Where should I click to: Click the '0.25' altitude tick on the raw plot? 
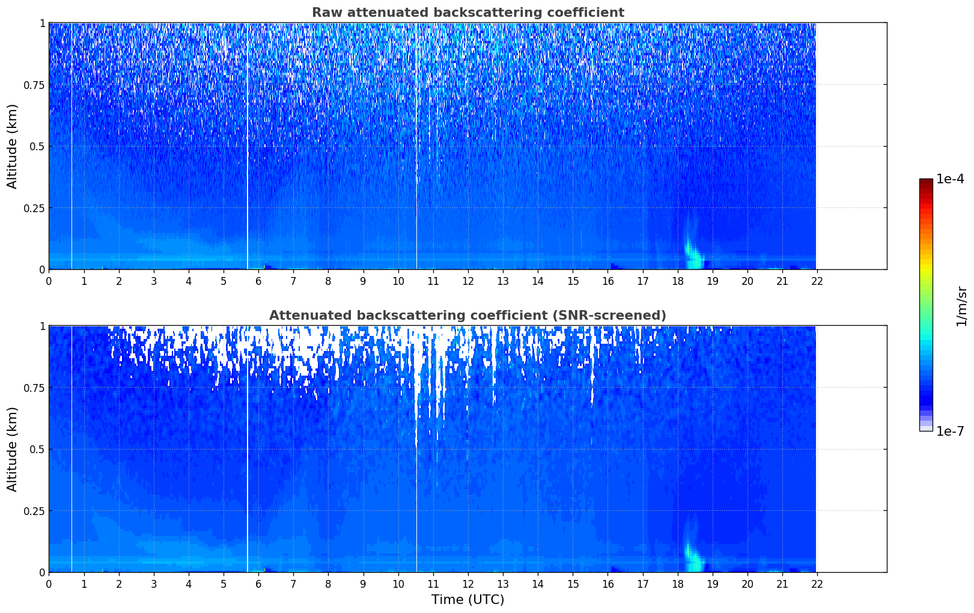pos(34,208)
